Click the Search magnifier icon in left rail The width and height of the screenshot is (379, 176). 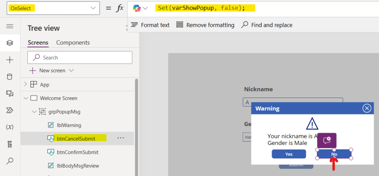click(10, 161)
